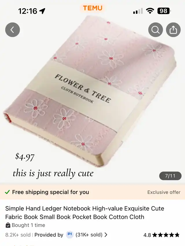Tap the Simple Hand Ledger Notebook title
Image resolution: width=185 pixels, height=246 pixels.
click(x=85, y=213)
